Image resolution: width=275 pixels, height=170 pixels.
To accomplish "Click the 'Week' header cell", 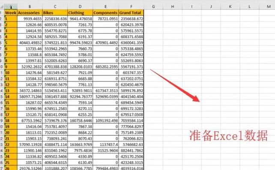I will coord(11,12).
